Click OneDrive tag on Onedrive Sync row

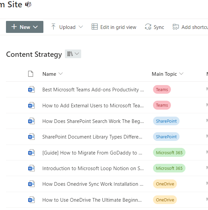point(165,184)
